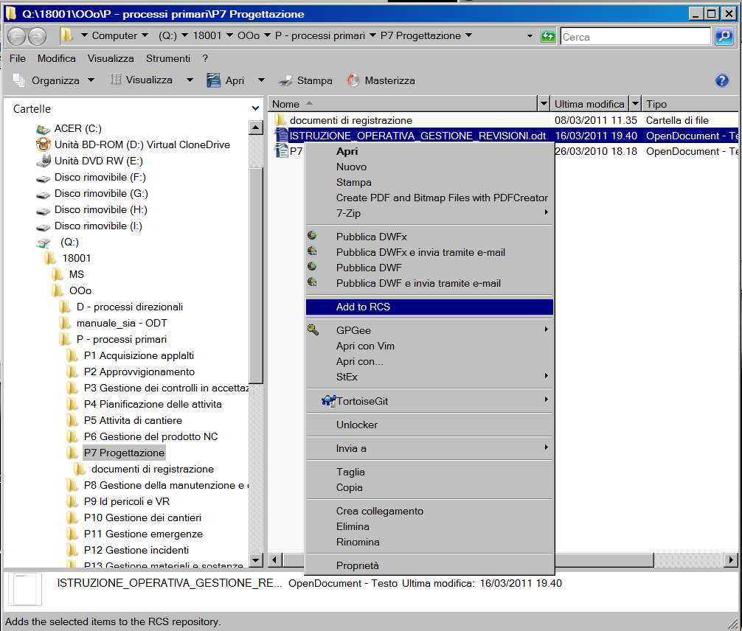Open the address bar history dropdown

pos(530,36)
